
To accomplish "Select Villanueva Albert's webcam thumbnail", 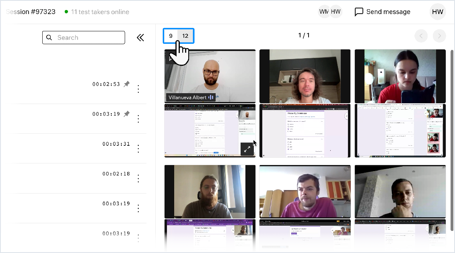I will pyautogui.click(x=210, y=76).
